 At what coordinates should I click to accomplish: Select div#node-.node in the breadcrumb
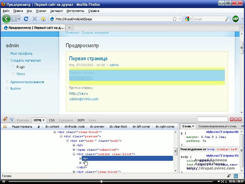(75, 126)
